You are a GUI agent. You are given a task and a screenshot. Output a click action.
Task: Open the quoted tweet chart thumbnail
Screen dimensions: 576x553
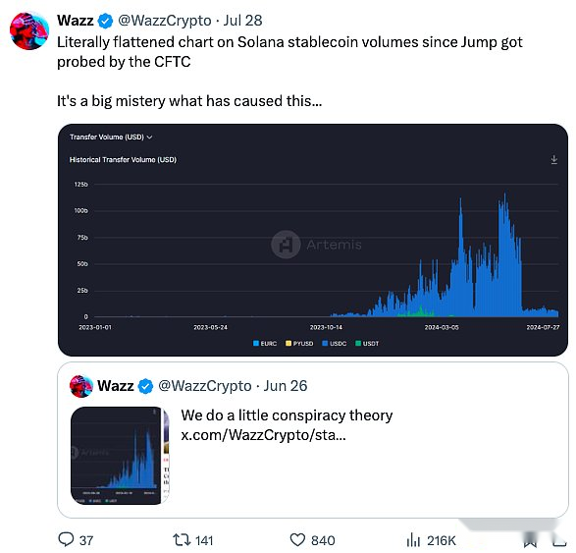116,455
